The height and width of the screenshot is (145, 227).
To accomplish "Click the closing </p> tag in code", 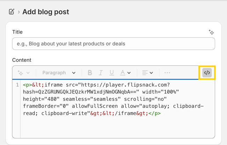I will (155, 113).
